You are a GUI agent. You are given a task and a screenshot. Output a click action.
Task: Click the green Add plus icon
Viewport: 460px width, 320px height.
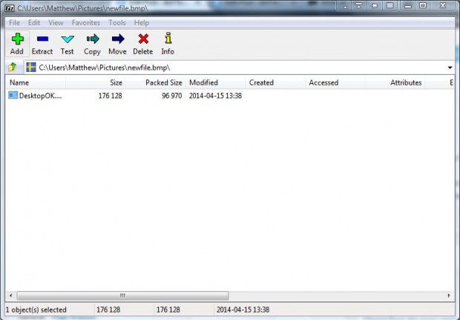click(17, 39)
